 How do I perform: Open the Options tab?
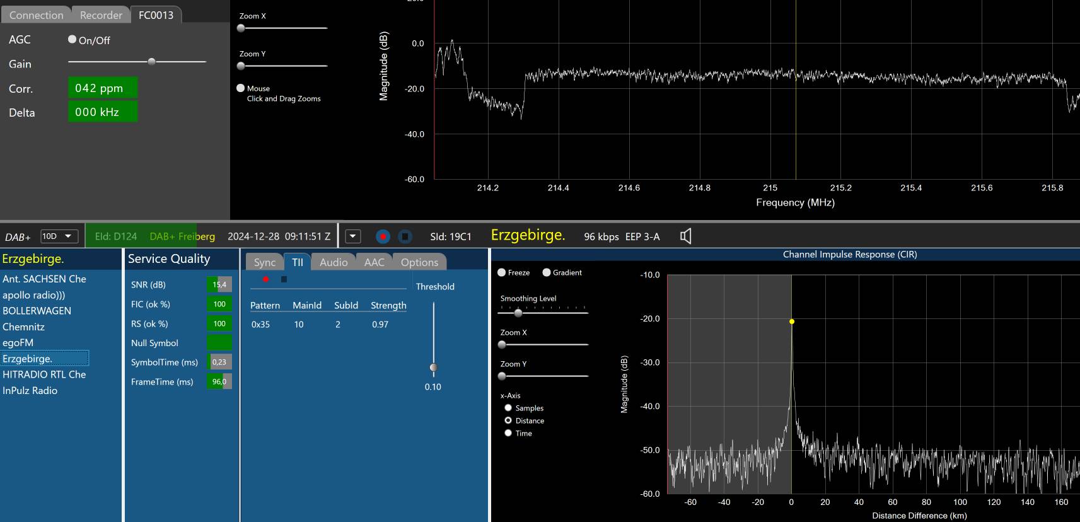(419, 262)
